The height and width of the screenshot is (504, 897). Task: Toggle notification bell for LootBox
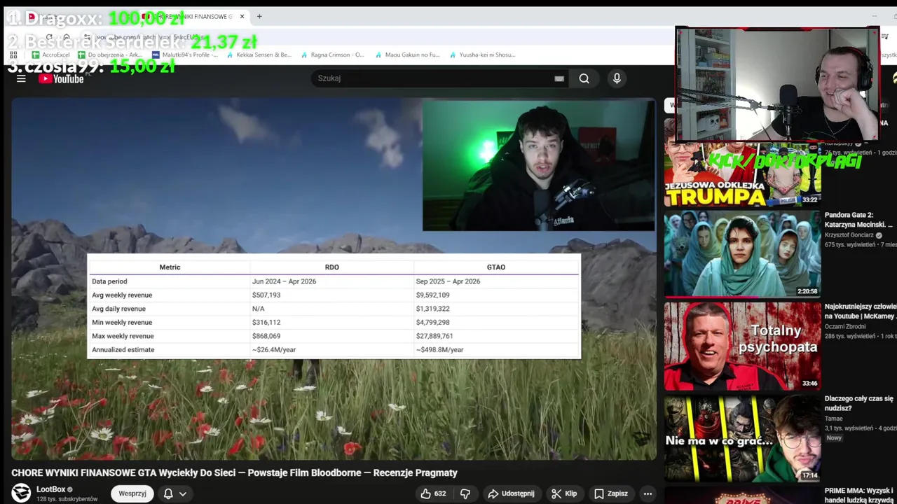coord(168,493)
